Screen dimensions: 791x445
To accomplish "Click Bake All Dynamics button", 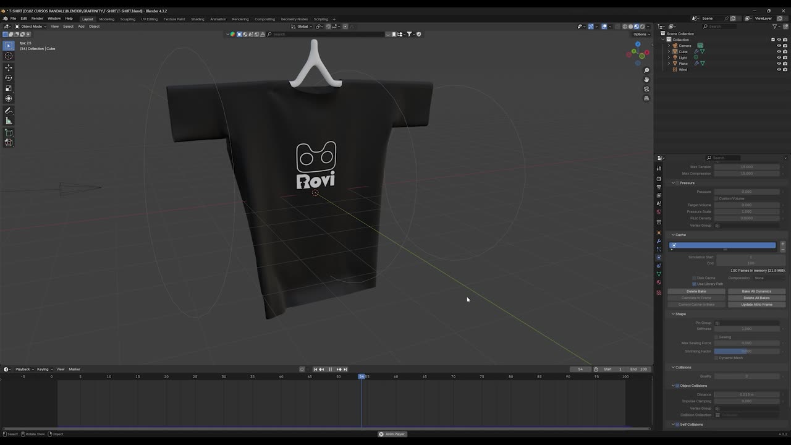I will click(756, 291).
